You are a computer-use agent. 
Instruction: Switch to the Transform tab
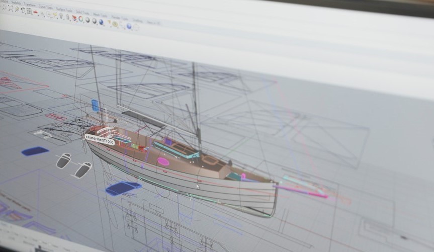(29, 5)
